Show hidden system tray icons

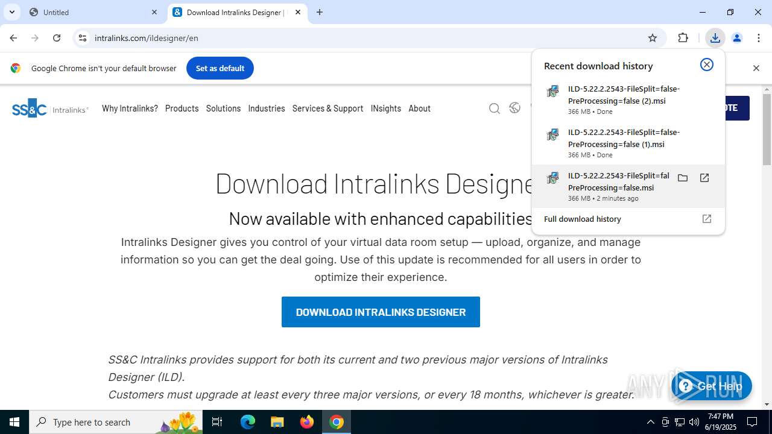pos(651,422)
